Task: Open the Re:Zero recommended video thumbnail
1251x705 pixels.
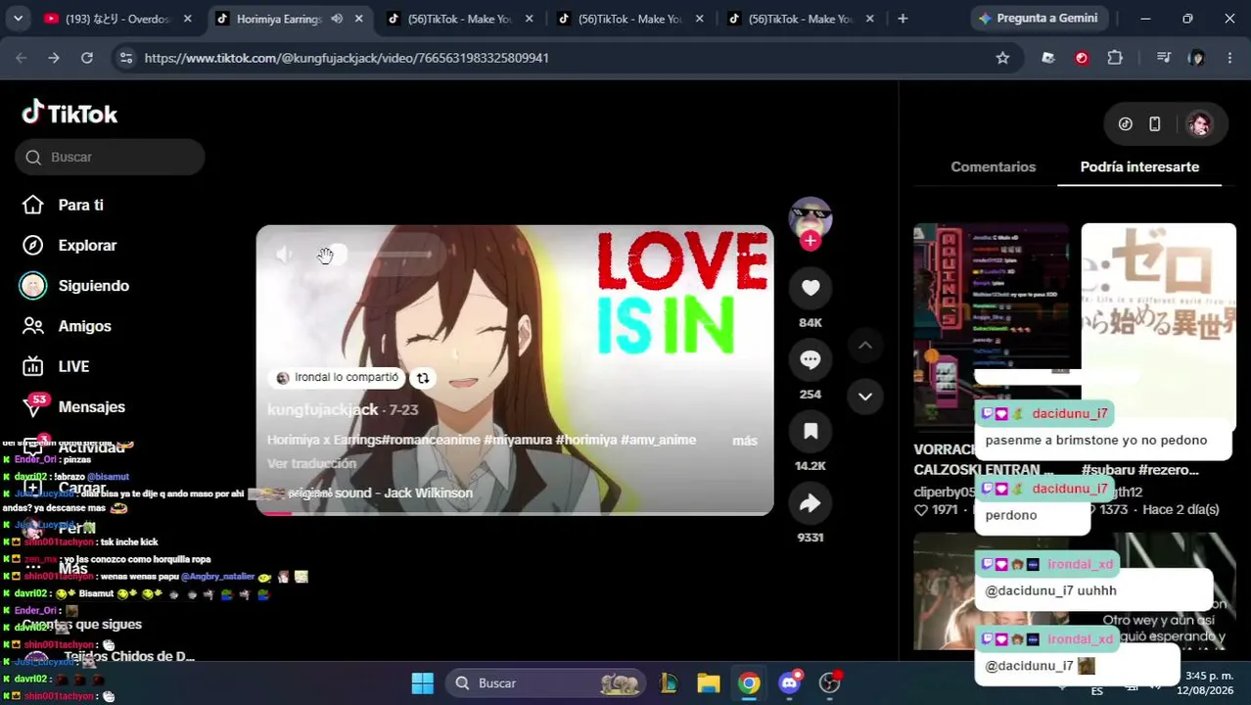Action: coord(1158,327)
